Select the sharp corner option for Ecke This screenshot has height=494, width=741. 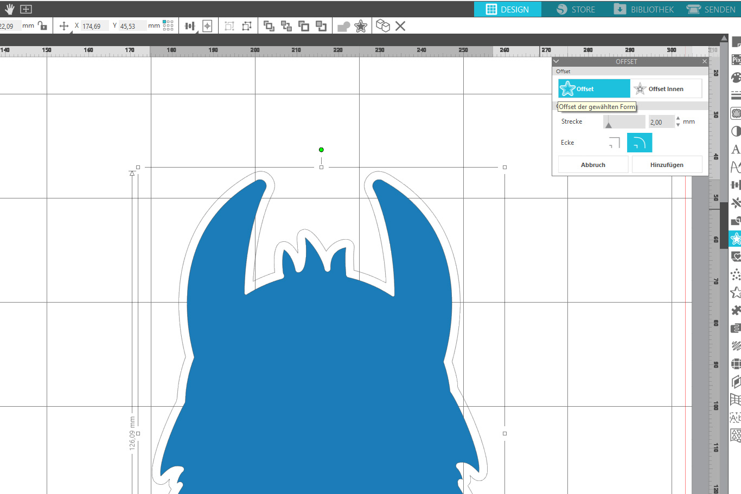pos(614,143)
